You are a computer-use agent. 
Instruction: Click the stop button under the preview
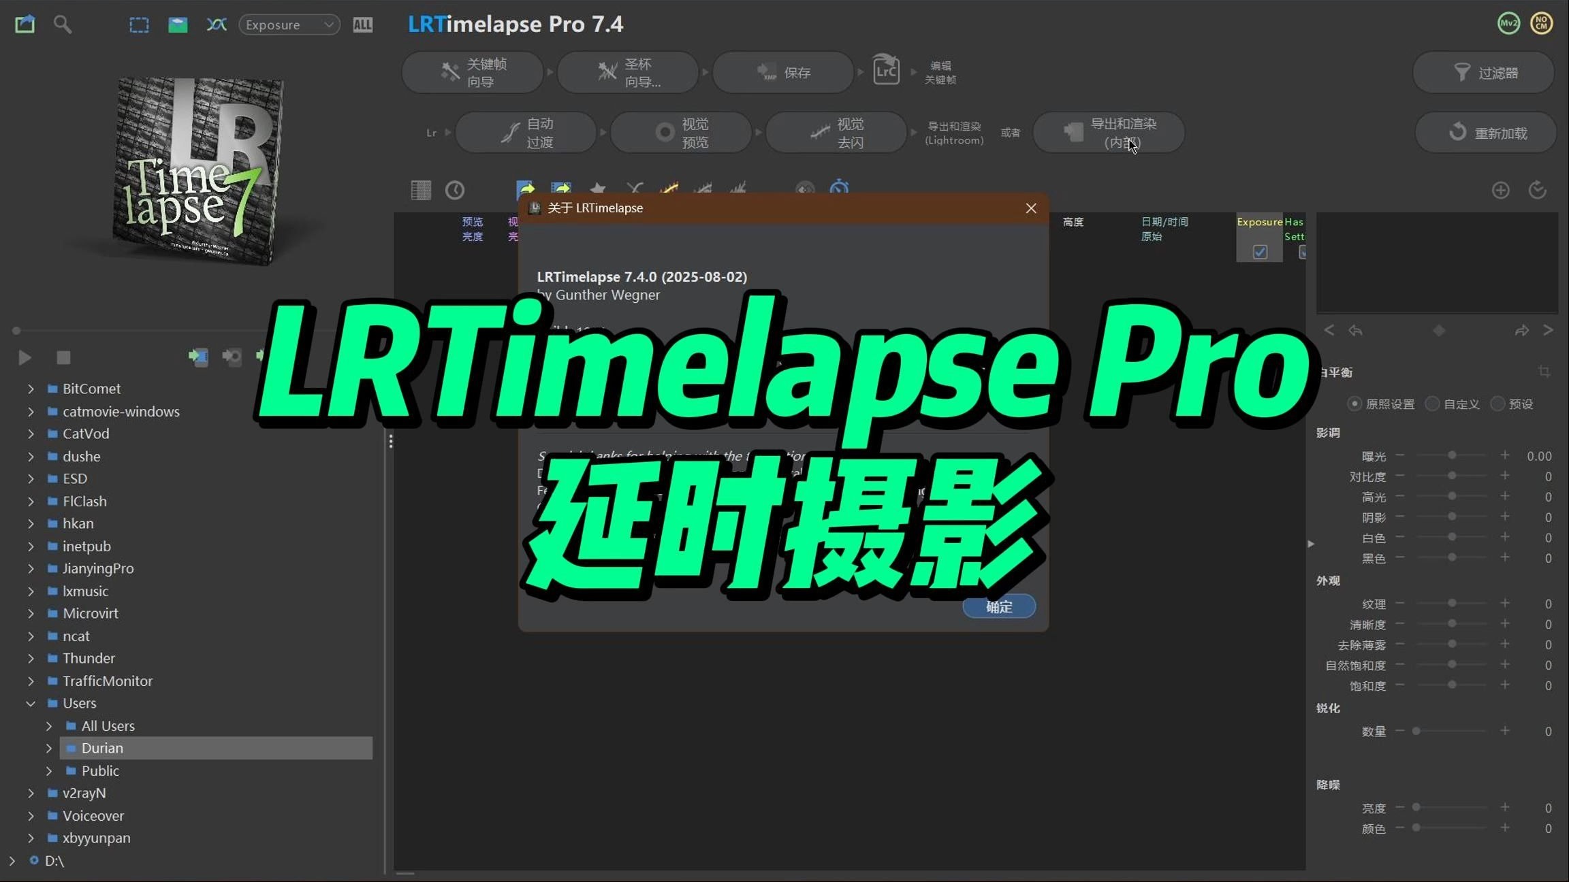click(63, 357)
